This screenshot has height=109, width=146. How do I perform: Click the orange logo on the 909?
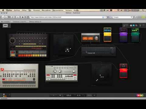pyautogui.click(x=2, y=69)
